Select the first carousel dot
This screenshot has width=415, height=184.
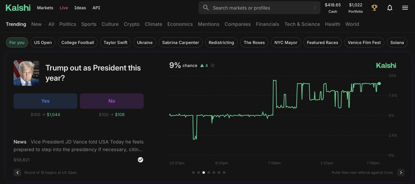point(193,173)
